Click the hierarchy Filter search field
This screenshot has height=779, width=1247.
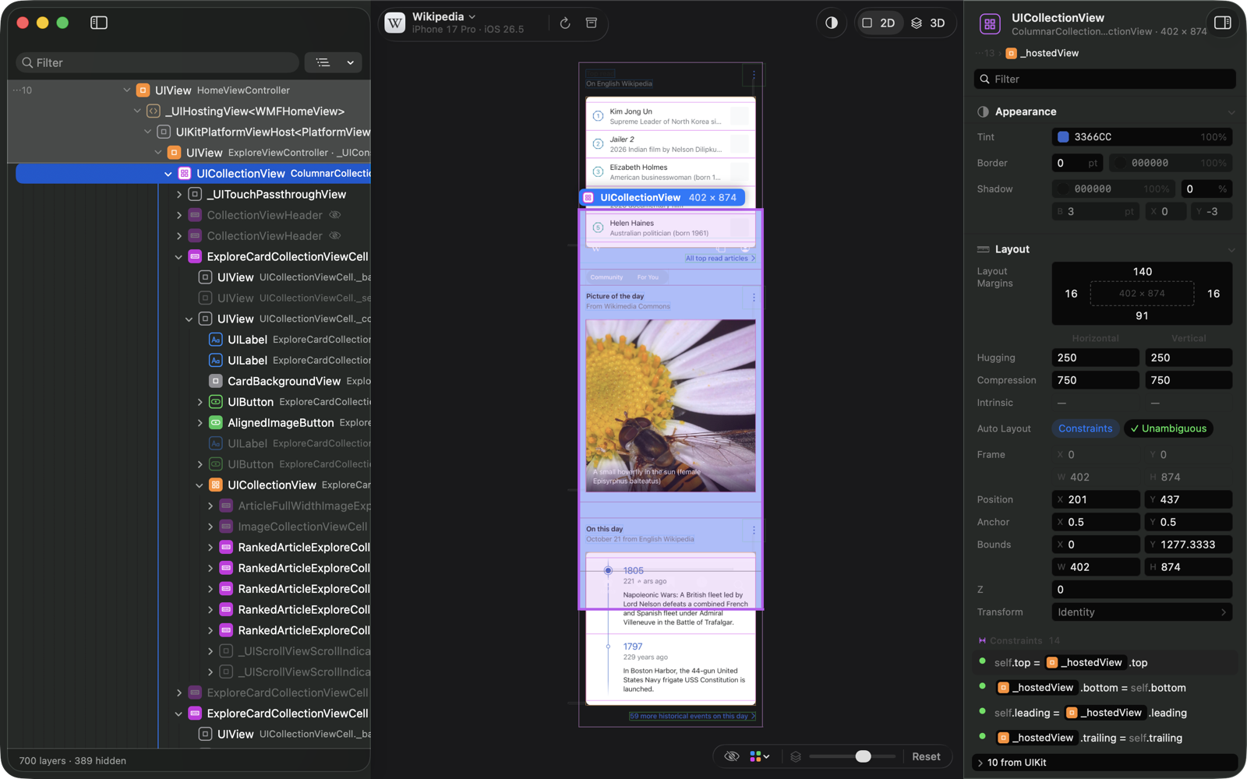point(157,62)
